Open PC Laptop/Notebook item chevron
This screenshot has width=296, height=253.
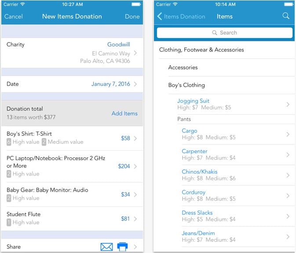coord(135,167)
